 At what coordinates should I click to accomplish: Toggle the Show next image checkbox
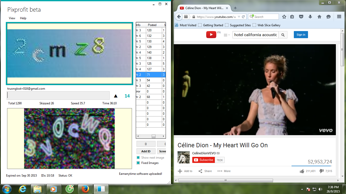click(138, 158)
